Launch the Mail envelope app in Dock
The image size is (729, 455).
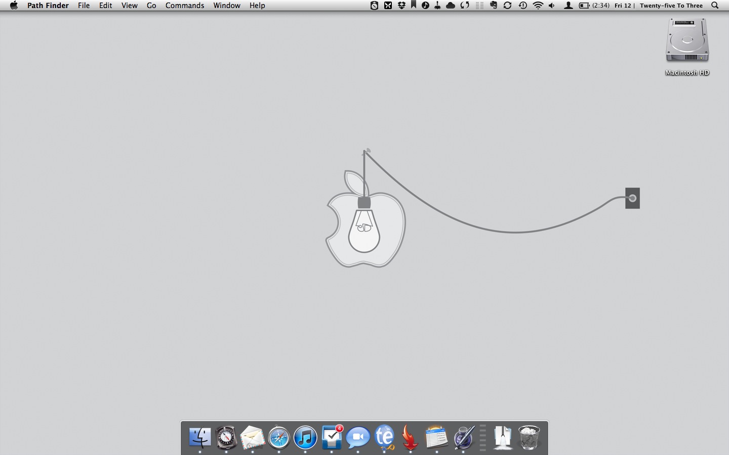tap(253, 438)
